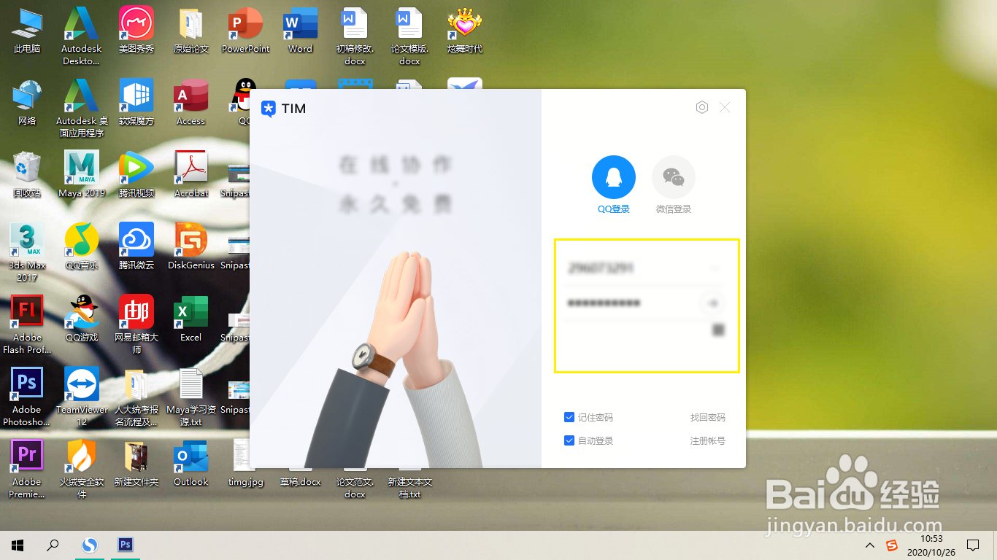This screenshot has width=997, height=560.
Task: Click the round login arrow button
Action: (x=713, y=303)
